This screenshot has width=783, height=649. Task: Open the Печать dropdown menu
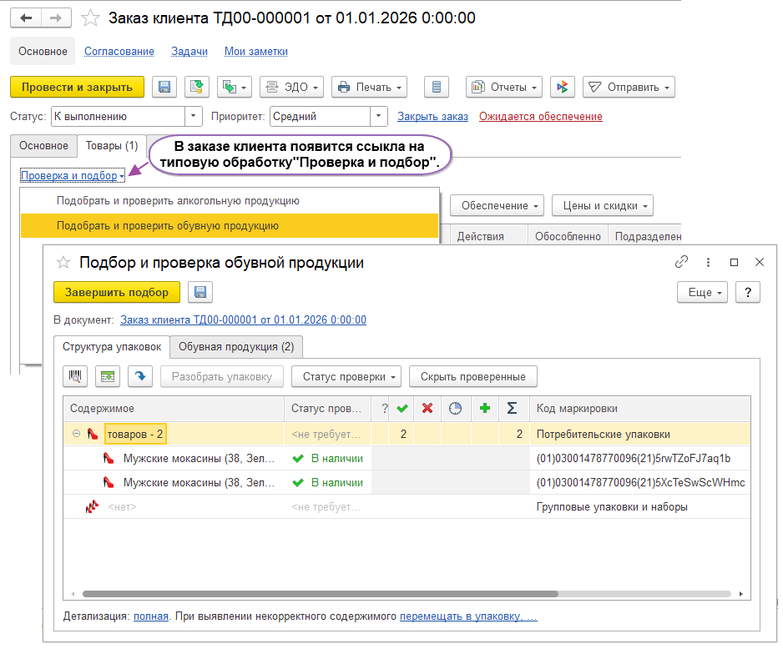[369, 87]
